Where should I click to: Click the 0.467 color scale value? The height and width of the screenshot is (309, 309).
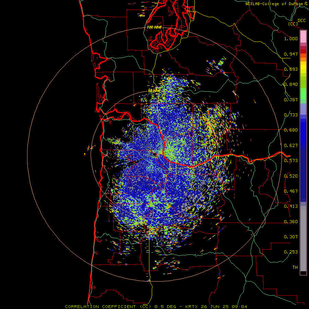pyautogui.click(x=291, y=191)
